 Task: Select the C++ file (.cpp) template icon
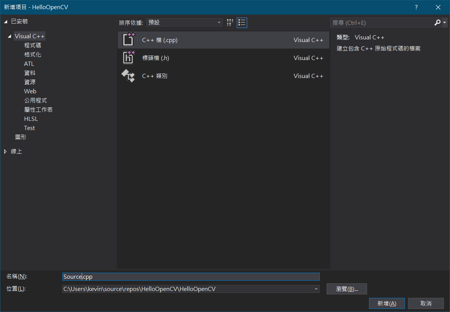[x=129, y=40]
